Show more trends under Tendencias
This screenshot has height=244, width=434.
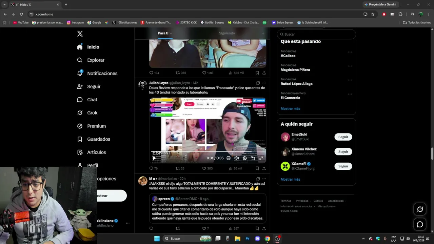[x=290, y=109]
